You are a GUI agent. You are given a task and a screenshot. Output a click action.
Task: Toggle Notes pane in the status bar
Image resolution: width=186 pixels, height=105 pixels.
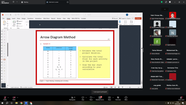pos(105,87)
